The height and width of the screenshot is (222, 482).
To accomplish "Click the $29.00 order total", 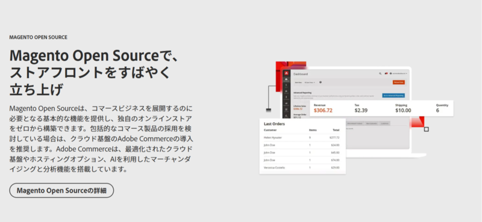I will 335,168.
